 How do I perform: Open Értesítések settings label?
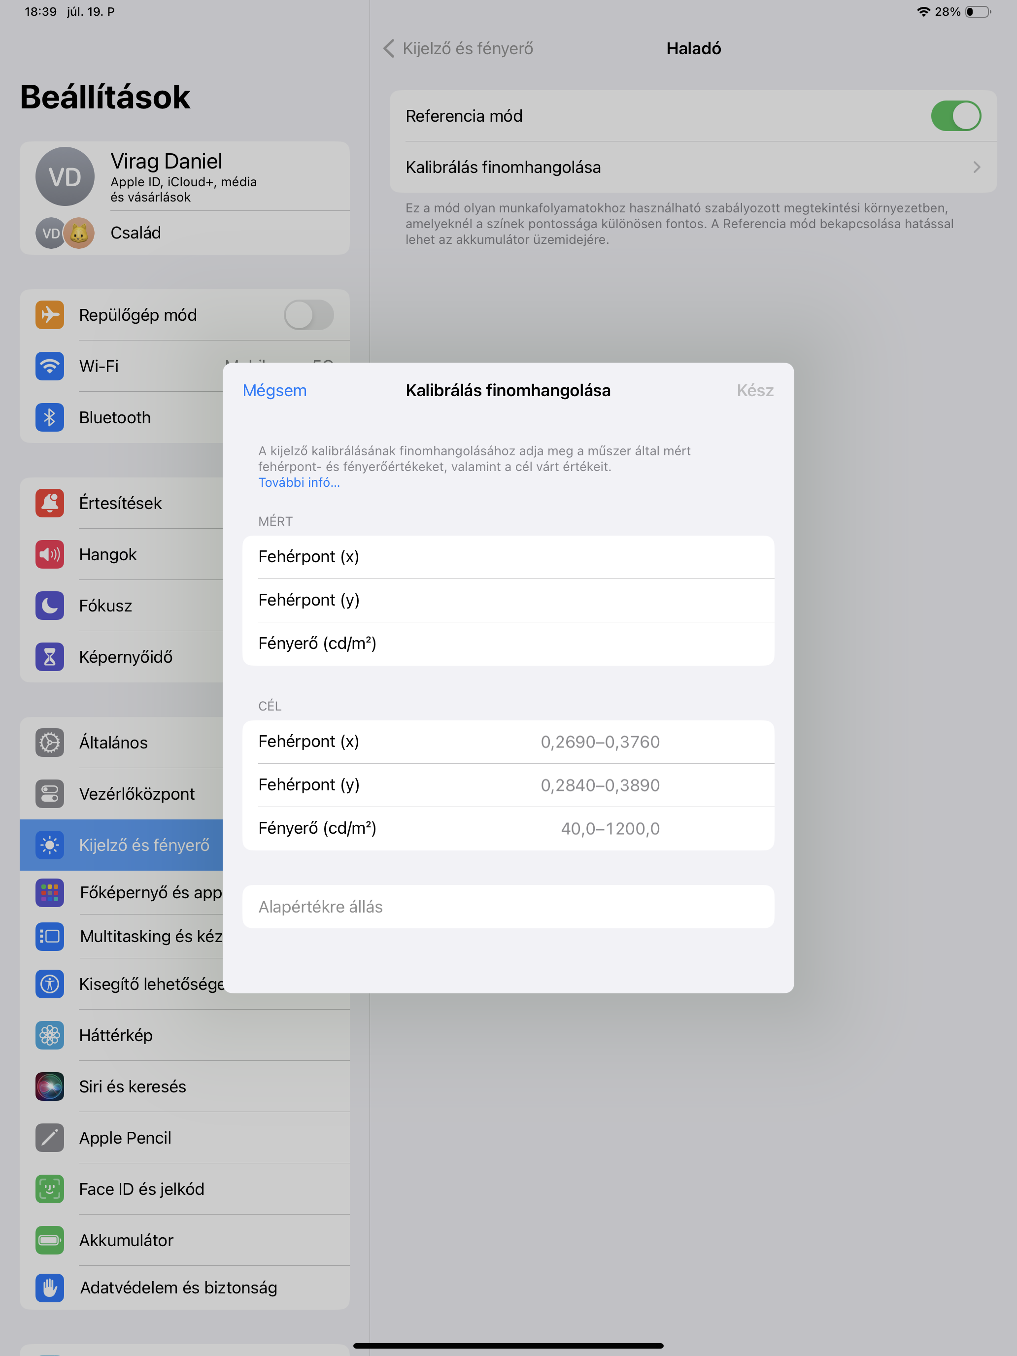120,503
